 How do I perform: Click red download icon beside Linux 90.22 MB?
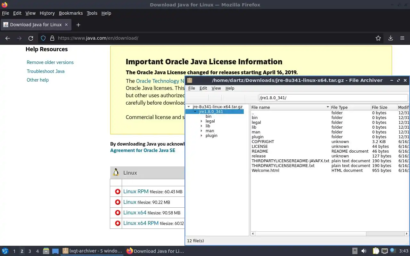pyautogui.click(x=118, y=202)
